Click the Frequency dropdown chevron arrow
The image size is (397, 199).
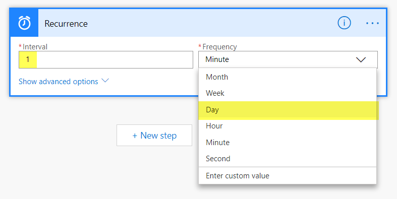tap(361, 59)
